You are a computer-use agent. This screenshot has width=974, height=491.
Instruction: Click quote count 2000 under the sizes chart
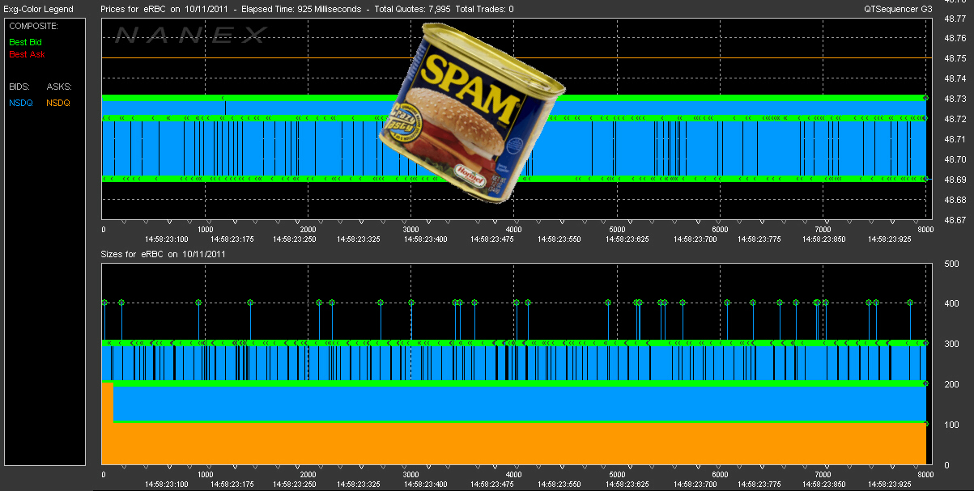pos(308,475)
